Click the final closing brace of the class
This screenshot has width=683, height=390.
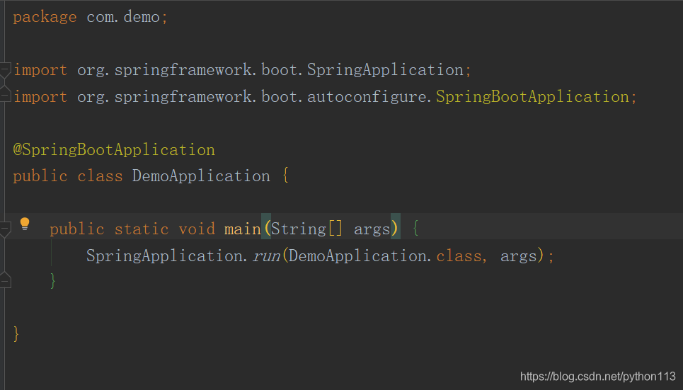tap(16, 334)
